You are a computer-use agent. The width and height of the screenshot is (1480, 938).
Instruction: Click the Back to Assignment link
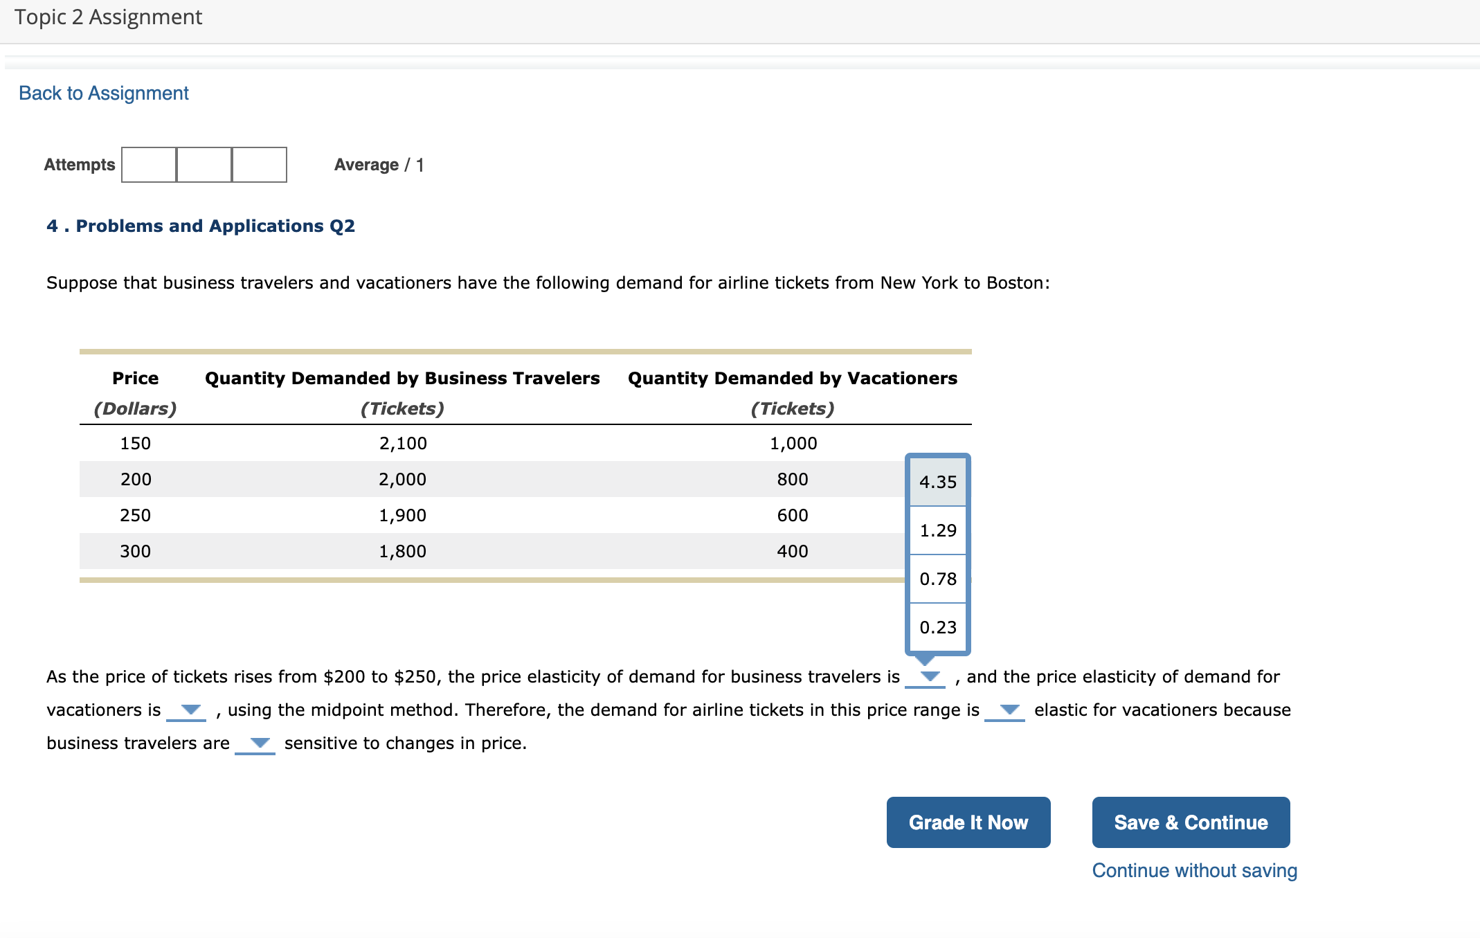[x=103, y=92]
